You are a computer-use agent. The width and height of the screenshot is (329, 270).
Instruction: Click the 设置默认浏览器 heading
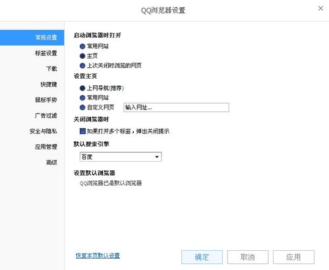(94, 173)
